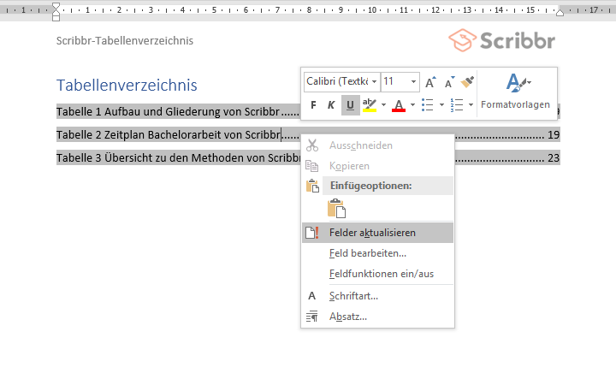616x385 pixels.
Task: Click the scissors icon beside Ausschneiden
Action: [312, 145]
